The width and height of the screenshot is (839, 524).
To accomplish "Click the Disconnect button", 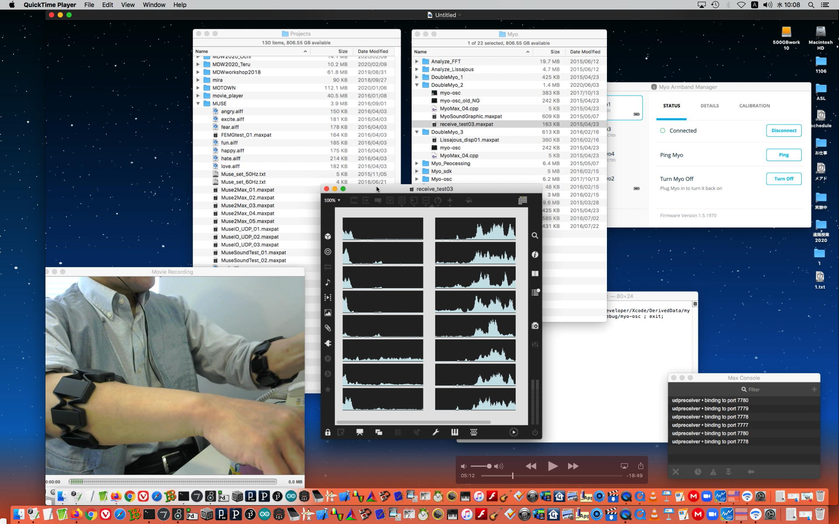I will pos(784,131).
